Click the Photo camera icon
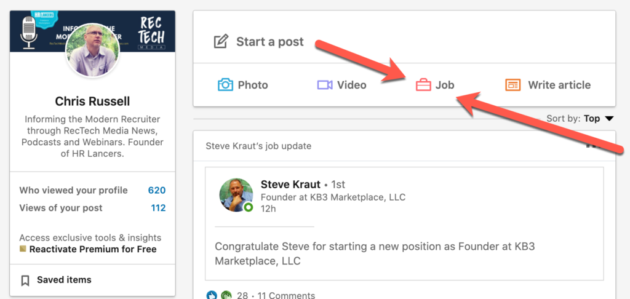630x299 pixels. [226, 85]
